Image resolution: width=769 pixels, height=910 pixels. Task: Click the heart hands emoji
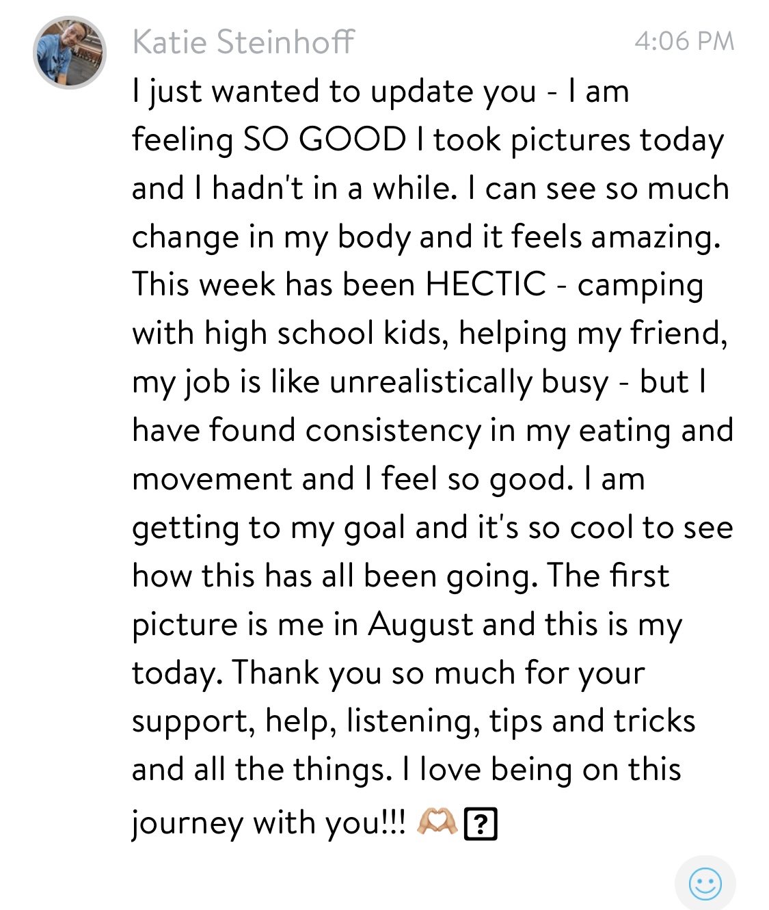pos(437,822)
